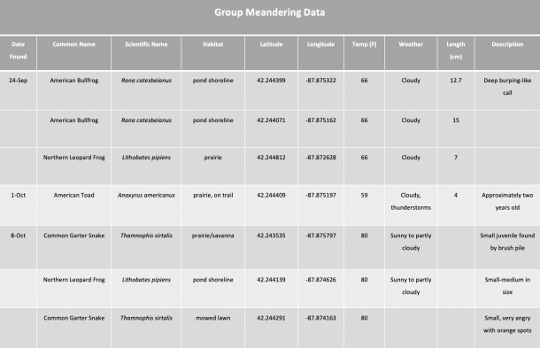Click the length value 12.7
Viewport: 540px width, 348px height.
click(x=456, y=81)
